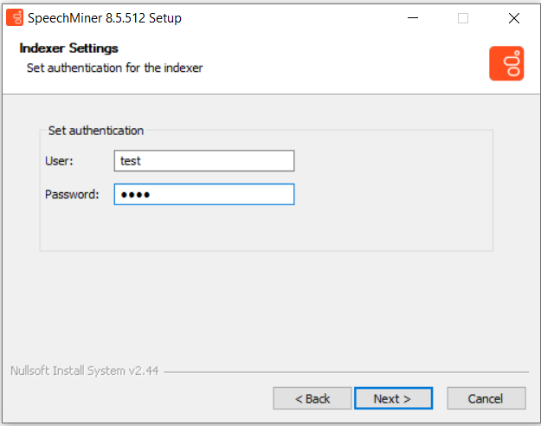Click the SpeechMiner 8.5.512 Setup title text

105,18
